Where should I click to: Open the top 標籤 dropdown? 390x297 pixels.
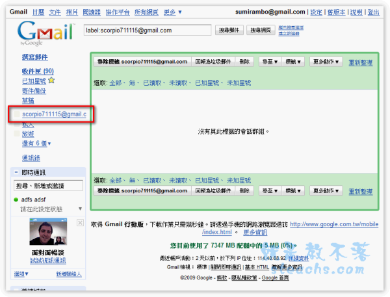pos(293,62)
